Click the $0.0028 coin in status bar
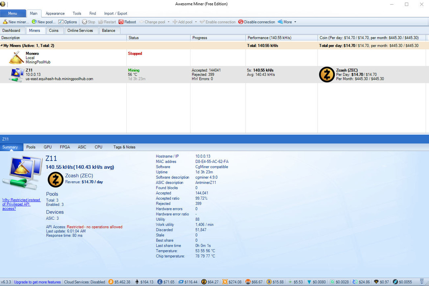 pos(339,282)
